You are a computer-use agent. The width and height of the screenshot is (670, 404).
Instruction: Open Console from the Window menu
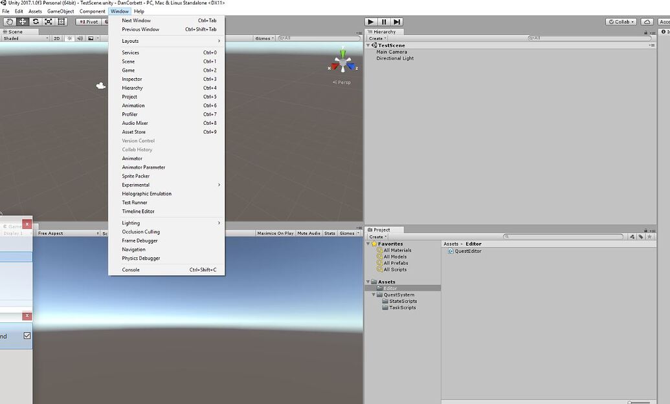click(131, 270)
